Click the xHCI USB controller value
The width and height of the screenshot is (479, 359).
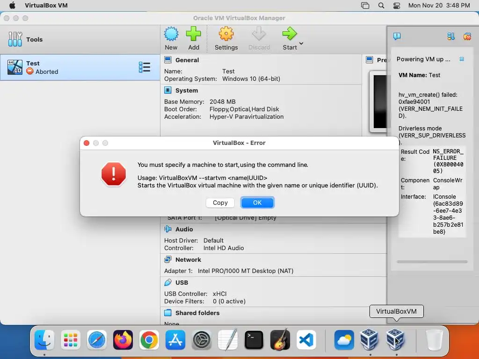click(220, 294)
